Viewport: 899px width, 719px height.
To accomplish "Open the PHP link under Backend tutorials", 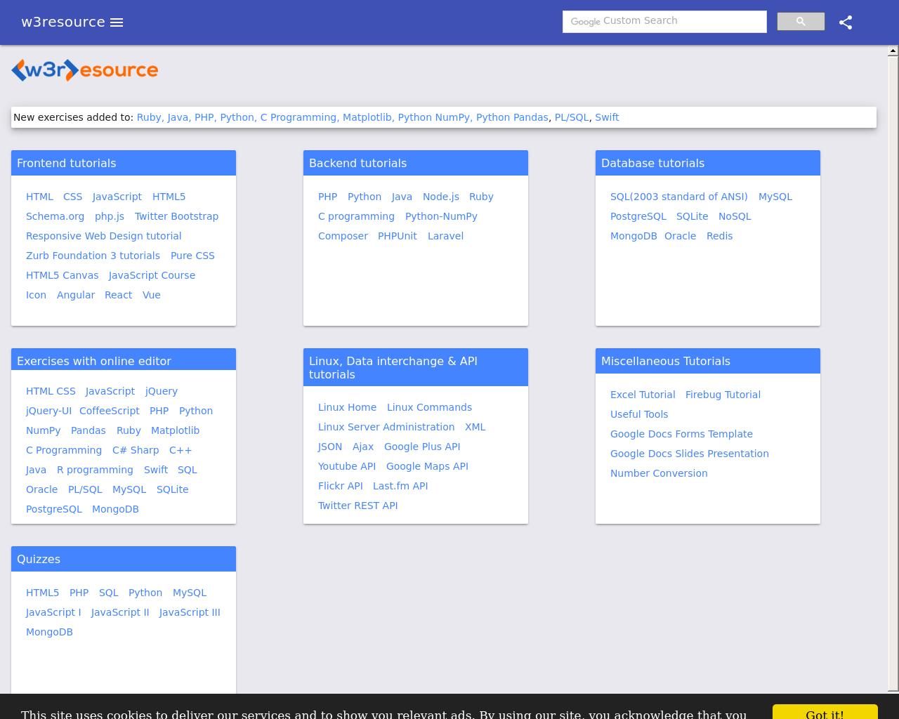I will pos(327,197).
